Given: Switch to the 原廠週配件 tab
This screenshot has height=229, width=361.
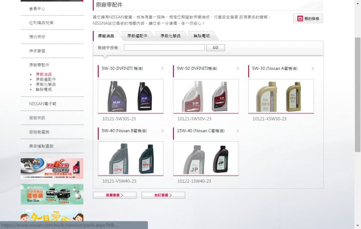Looking at the screenshot, I should pos(137,36).
